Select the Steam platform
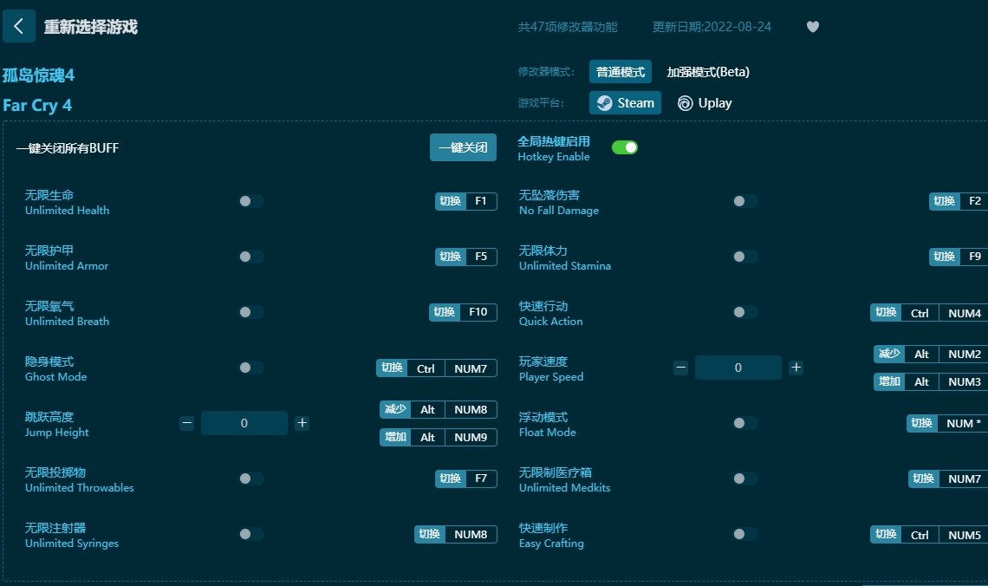Viewport: 988px width, 586px height. click(625, 102)
